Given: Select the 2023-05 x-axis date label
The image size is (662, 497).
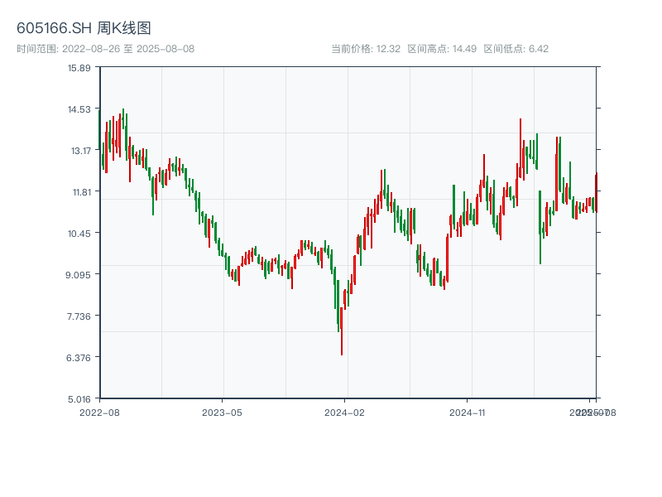Looking at the screenshot, I should pos(222,412).
